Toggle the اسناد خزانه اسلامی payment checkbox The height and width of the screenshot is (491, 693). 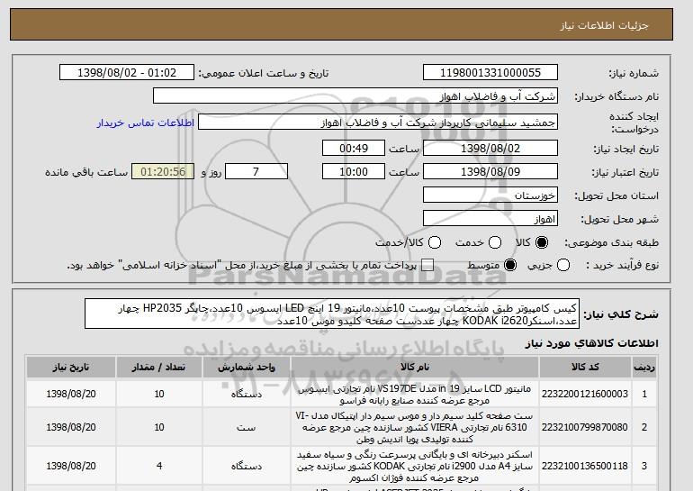427,265
